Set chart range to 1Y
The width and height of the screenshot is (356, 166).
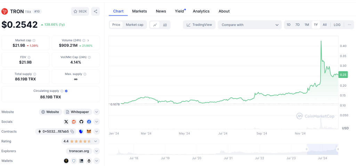pos(316,25)
